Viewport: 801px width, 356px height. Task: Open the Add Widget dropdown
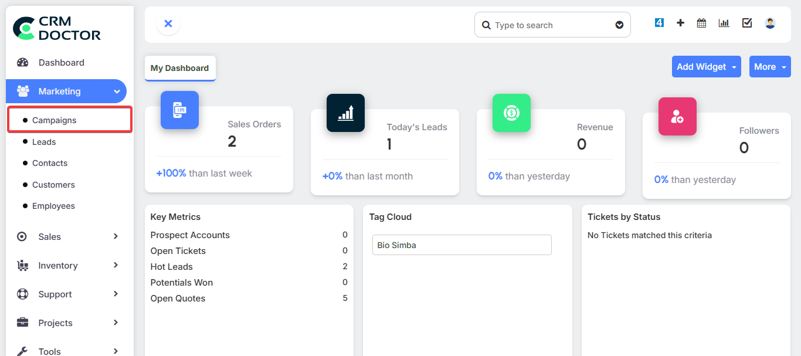706,67
